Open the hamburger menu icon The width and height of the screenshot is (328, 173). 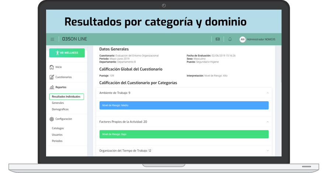(x=52, y=39)
